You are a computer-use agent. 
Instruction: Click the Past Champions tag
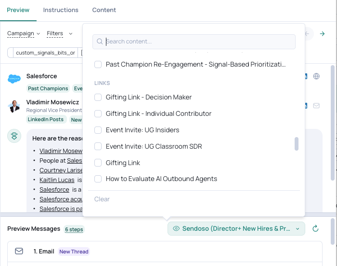[48, 88]
